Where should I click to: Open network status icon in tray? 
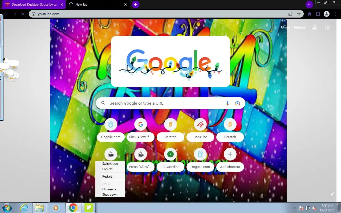[x=308, y=208]
